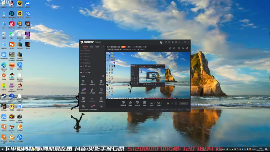Image resolution: width=270 pixels, height=152 pixels.
Task: Select the 全屏 1 layer row
Action: point(92,72)
